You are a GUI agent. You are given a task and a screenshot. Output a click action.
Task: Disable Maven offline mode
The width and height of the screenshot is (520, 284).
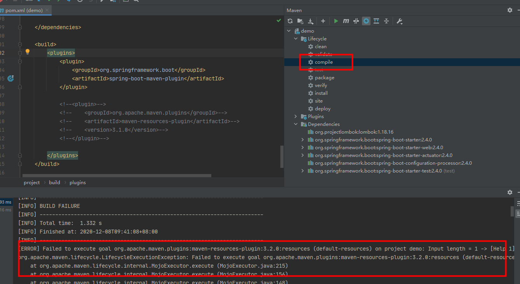pyautogui.click(x=366, y=21)
